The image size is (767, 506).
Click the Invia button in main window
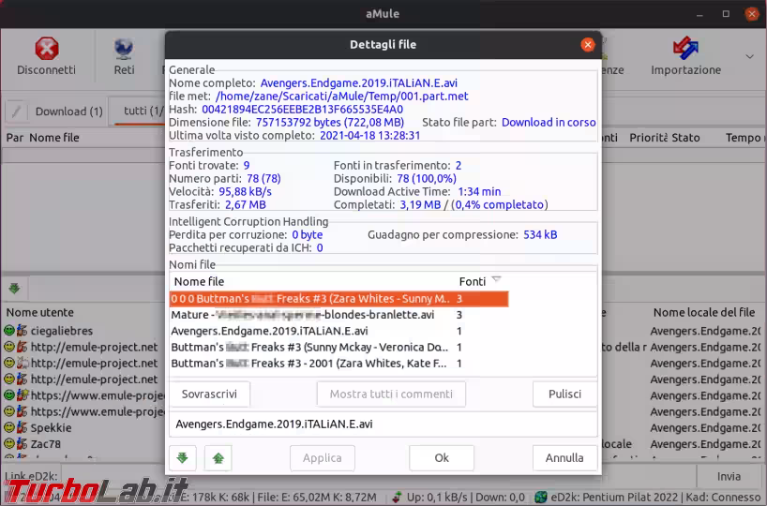[x=729, y=476]
